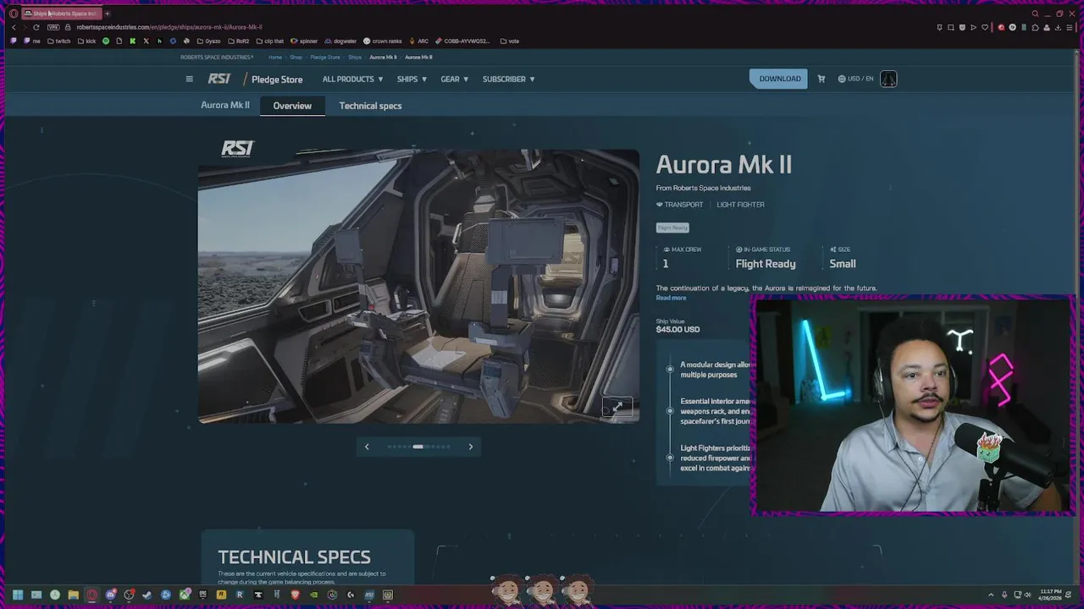Select the Overview tab
Viewport: 1084px width, 609px height.
[x=292, y=106]
